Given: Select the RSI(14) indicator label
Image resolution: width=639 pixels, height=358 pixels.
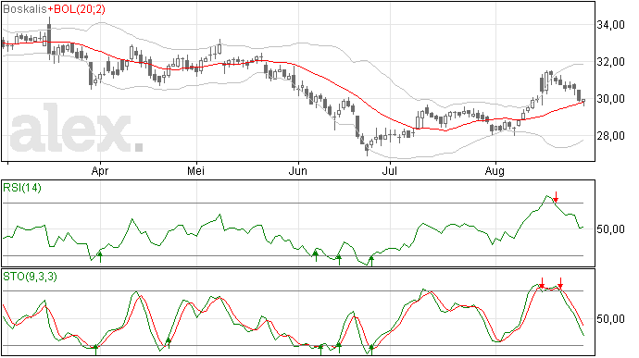Looking at the screenshot, I should 22,188.
